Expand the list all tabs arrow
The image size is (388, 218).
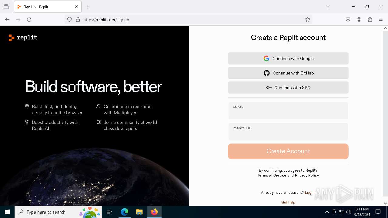[328, 7]
